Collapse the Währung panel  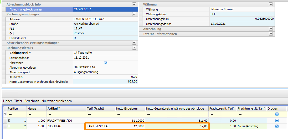[x=271, y=4]
